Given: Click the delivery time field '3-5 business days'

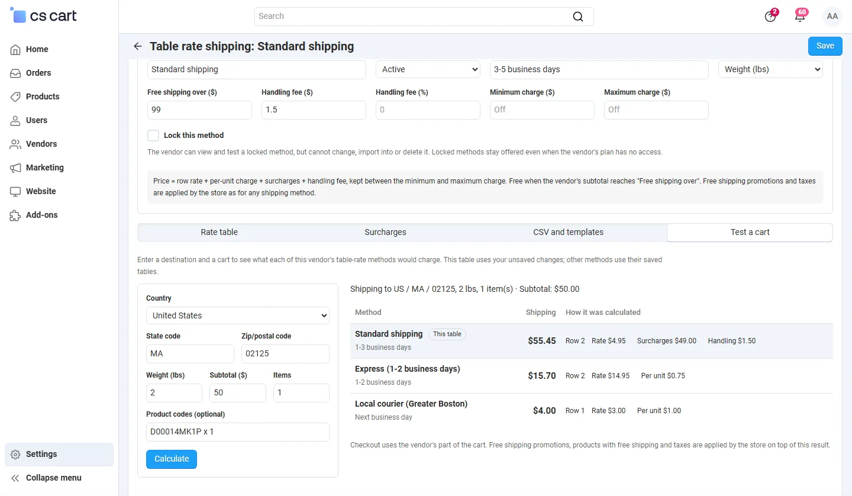Looking at the screenshot, I should [x=599, y=69].
